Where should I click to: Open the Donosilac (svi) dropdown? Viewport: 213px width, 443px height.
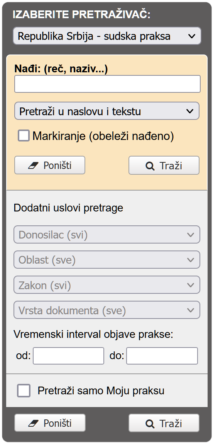[x=106, y=235]
